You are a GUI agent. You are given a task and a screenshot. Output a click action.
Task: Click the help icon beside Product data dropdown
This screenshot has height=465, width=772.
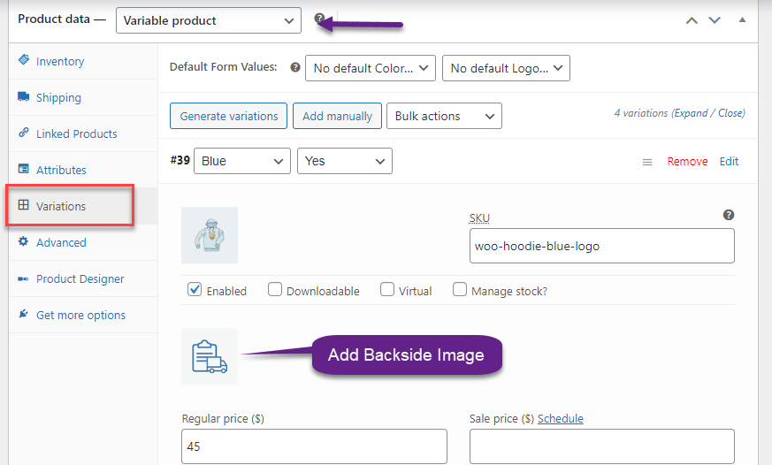(x=319, y=19)
